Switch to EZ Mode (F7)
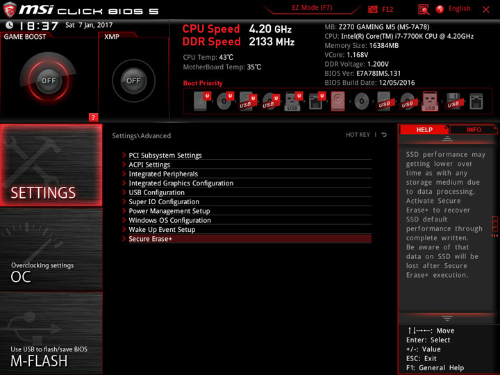Image resolution: width=500 pixels, height=375 pixels. 312,8
